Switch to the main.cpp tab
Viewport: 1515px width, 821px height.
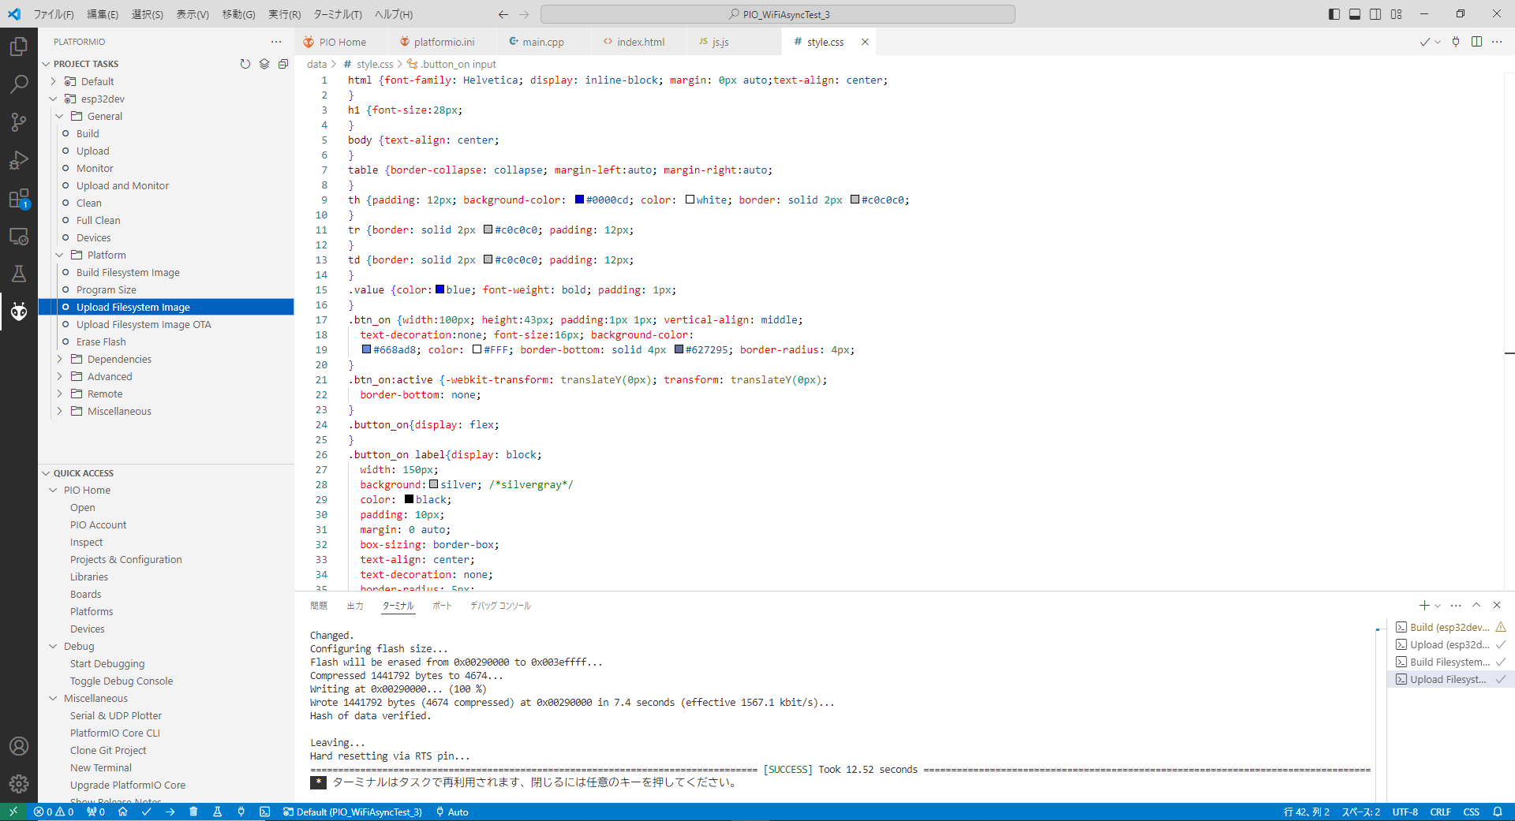pyautogui.click(x=542, y=42)
